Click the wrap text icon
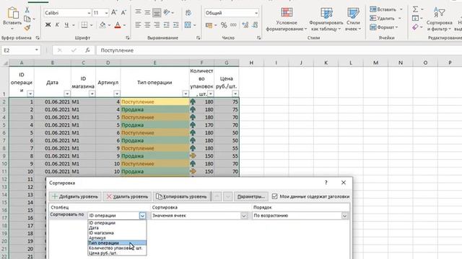Screen dimensions: 462x259 188,13
